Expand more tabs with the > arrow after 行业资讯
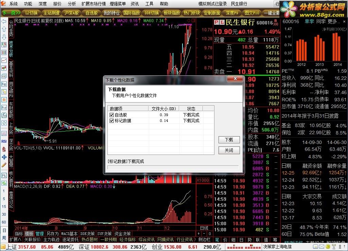The height and width of the screenshot is (251, 348). 195,240
